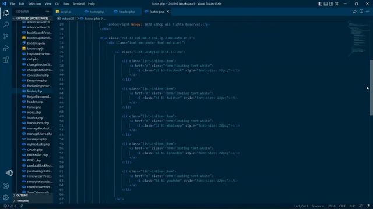The width and height of the screenshot is (373, 209).
Task: Click the VS Code logo icon
Action: pyautogui.click(x=5, y=3)
